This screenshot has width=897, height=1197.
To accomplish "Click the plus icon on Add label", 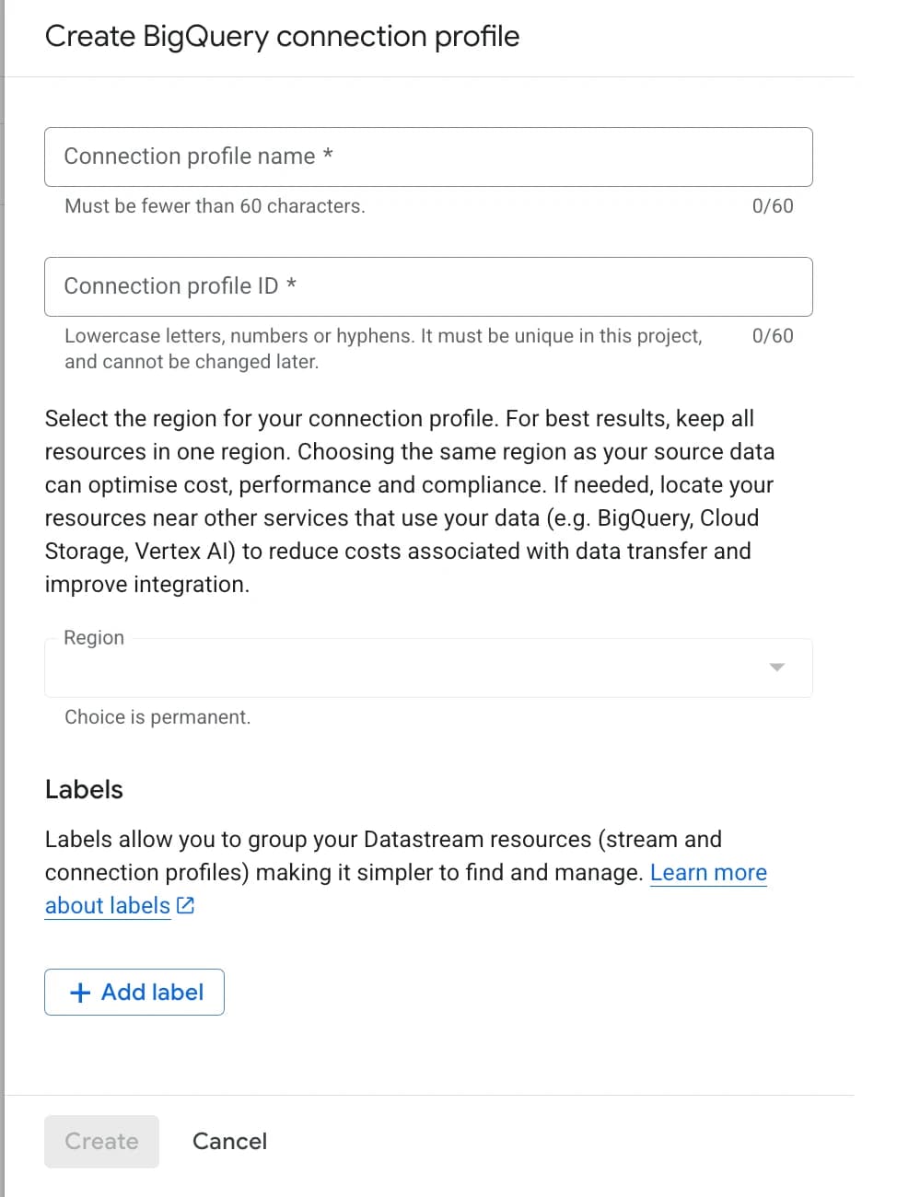I will point(80,992).
